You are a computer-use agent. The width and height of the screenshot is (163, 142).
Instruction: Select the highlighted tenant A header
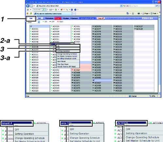coord(17,123)
